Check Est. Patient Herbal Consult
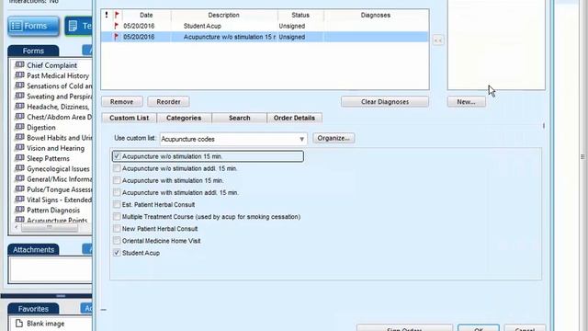The image size is (588, 331). pos(117,204)
